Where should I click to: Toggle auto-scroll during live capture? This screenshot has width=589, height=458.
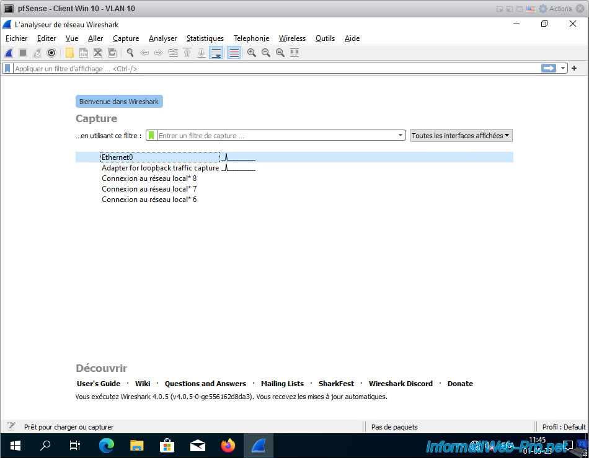[x=216, y=53]
